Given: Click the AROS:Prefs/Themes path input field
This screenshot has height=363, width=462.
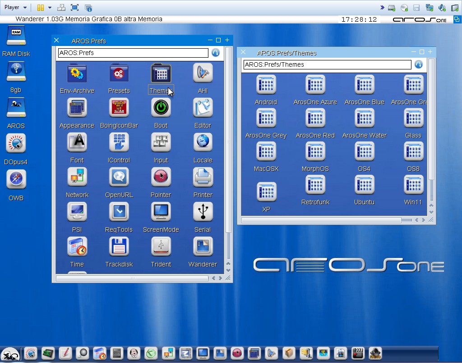Looking at the screenshot, I should point(327,64).
